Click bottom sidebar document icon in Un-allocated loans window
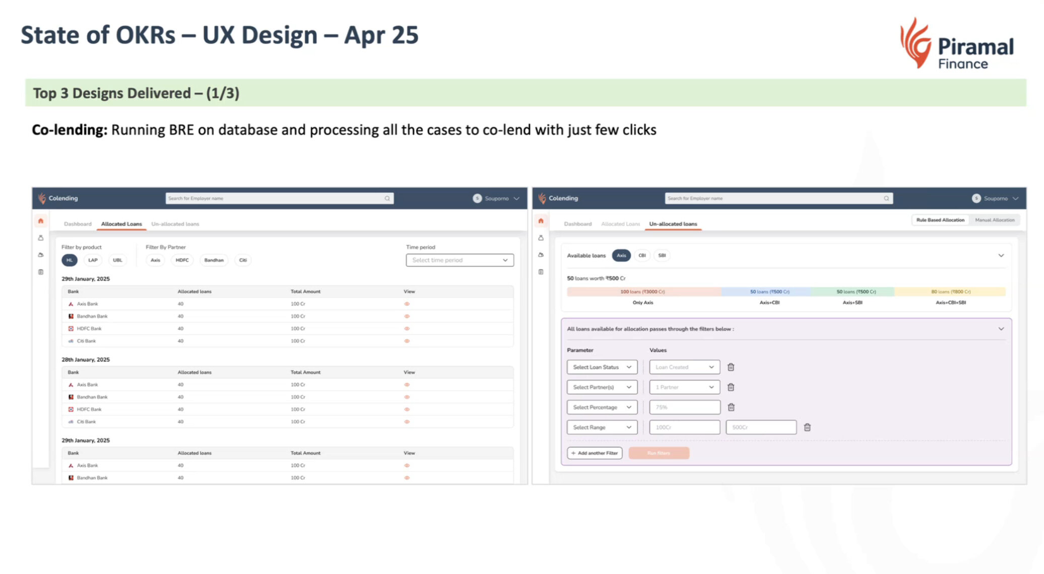 541,272
